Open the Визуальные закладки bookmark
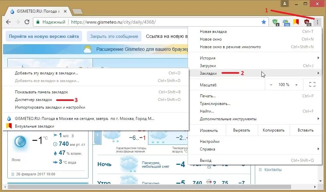Viewport: 326px width, 192px height. click(x=96, y=126)
